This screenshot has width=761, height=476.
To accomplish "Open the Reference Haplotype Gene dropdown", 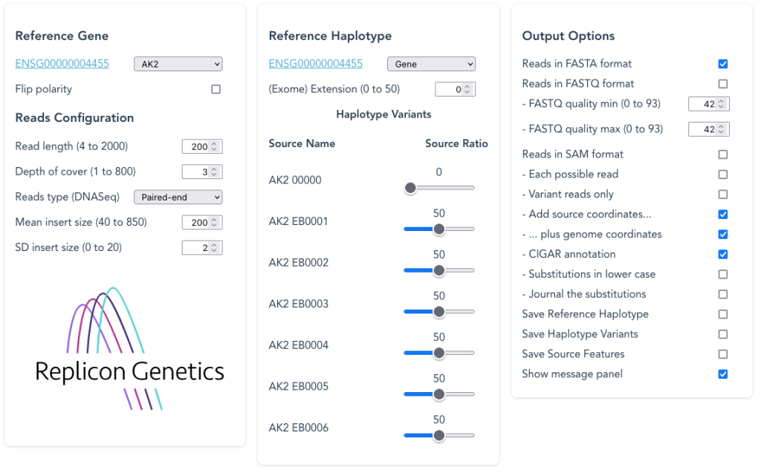I will (x=431, y=65).
